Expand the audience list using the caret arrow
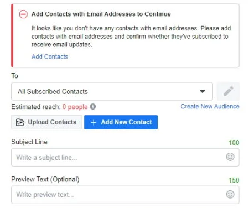Image resolution: width=249 pixels, height=208 pixels. pyautogui.click(x=203, y=91)
